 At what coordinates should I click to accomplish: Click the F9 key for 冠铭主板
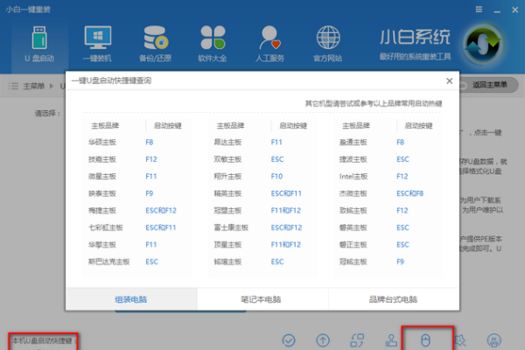(400, 262)
